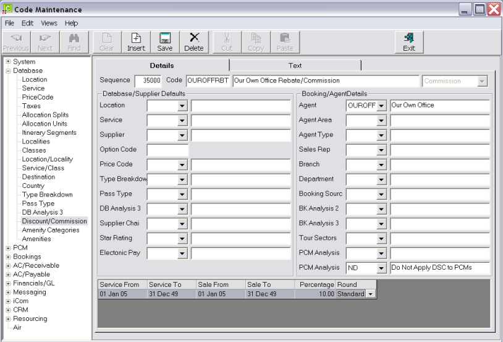Open the PCM Analysis dropdown showing ND
503x342 pixels.
381,268
